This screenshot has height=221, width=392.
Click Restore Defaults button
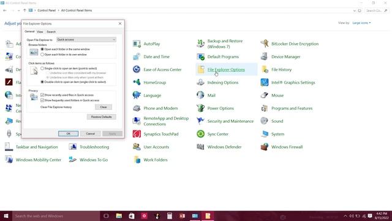pyautogui.click(x=101, y=117)
